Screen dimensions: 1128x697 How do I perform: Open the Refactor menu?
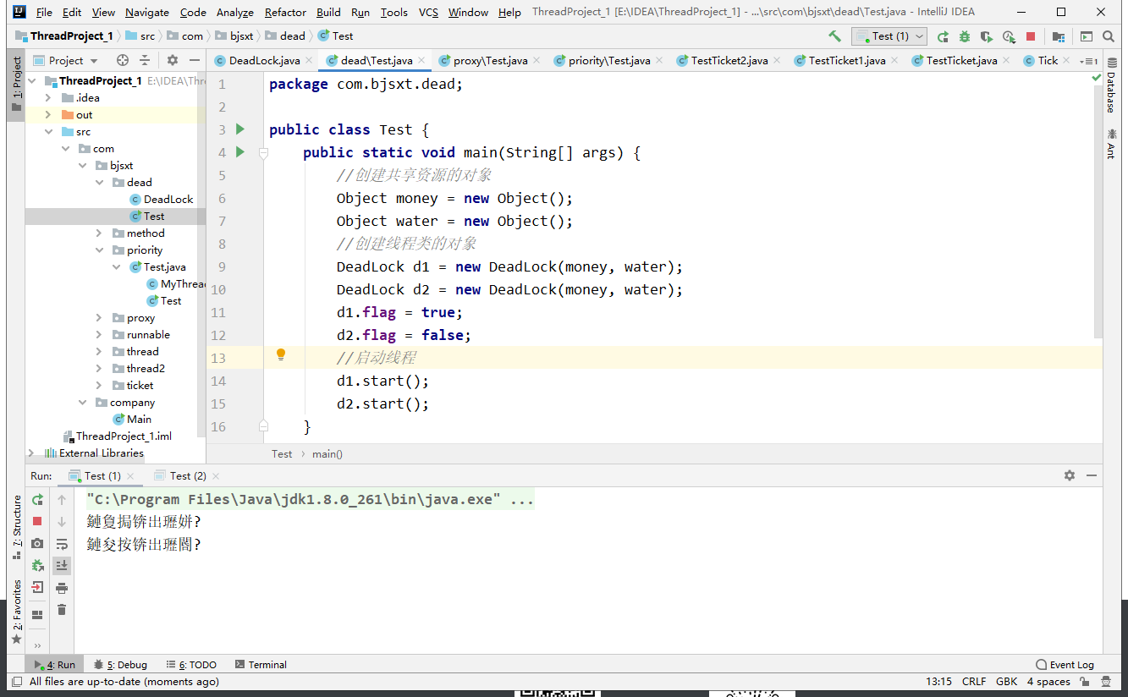coord(285,13)
